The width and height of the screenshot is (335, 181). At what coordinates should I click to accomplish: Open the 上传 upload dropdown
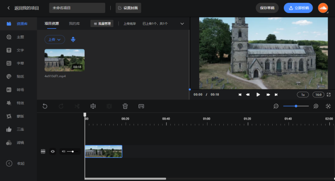tap(55, 40)
